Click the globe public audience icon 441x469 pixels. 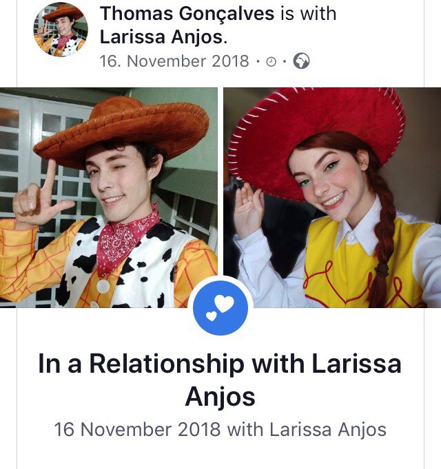[x=301, y=61]
